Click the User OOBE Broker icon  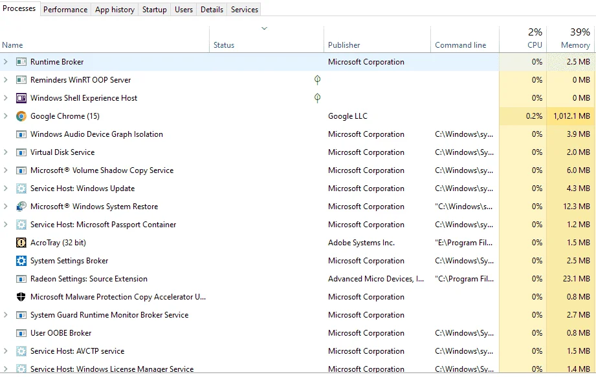click(21, 333)
